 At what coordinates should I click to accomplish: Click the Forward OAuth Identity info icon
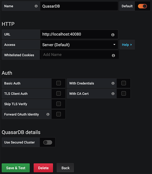click(48, 114)
